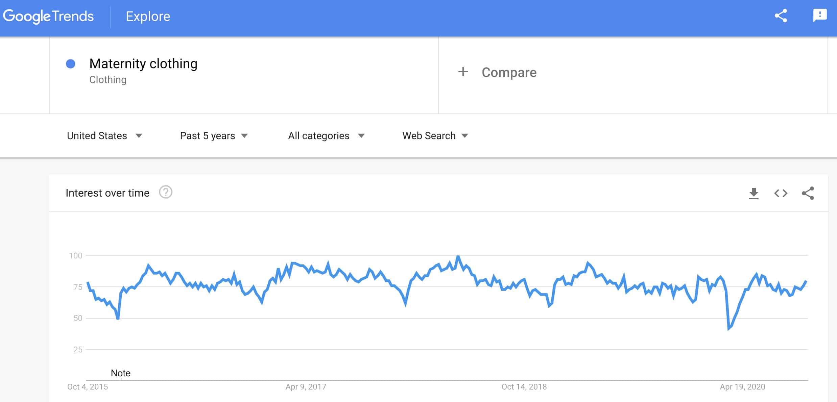This screenshot has height=402, width=837.
Task: Expand the Web Search type dropdown
Action: (x=435, y=135)
